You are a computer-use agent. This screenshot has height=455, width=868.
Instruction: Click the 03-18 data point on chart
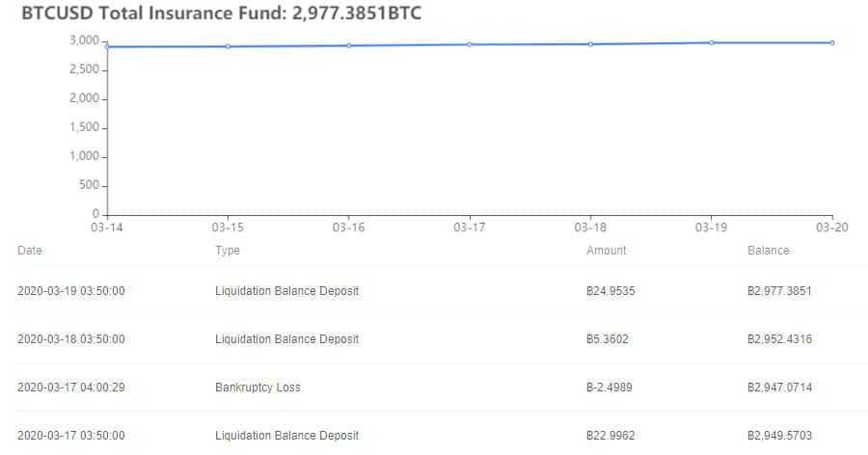click(x=590, y=44)
